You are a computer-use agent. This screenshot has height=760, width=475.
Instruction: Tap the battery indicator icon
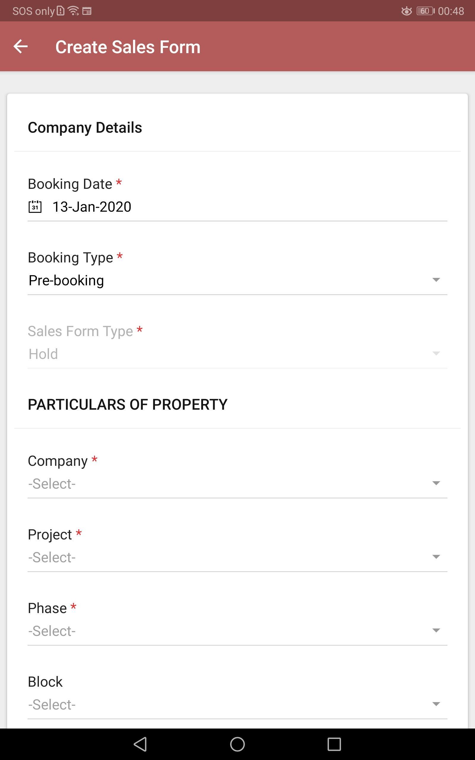[x=425, y=11]
